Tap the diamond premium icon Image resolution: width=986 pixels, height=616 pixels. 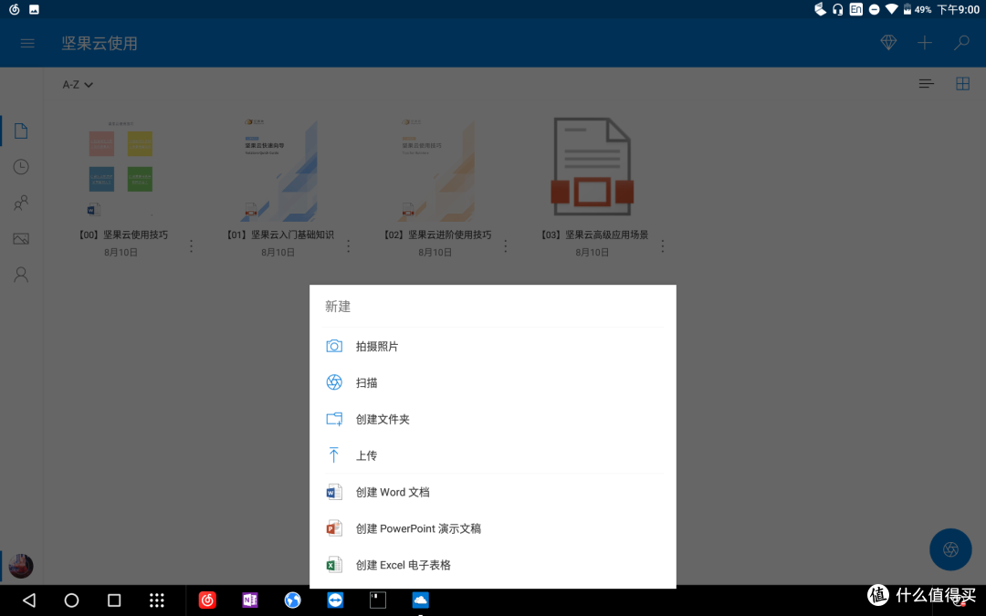[x=888, y=43]
